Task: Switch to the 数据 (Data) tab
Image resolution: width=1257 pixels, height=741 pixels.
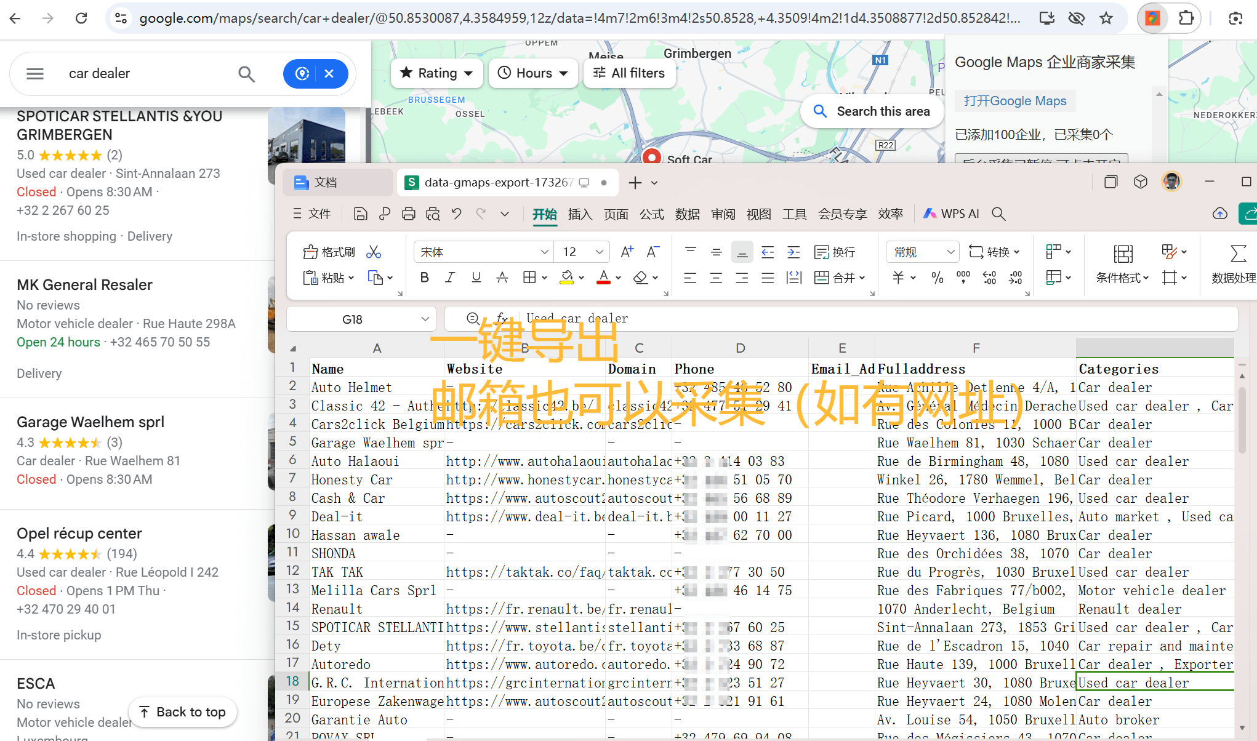Action: click(x=687, y=214)
